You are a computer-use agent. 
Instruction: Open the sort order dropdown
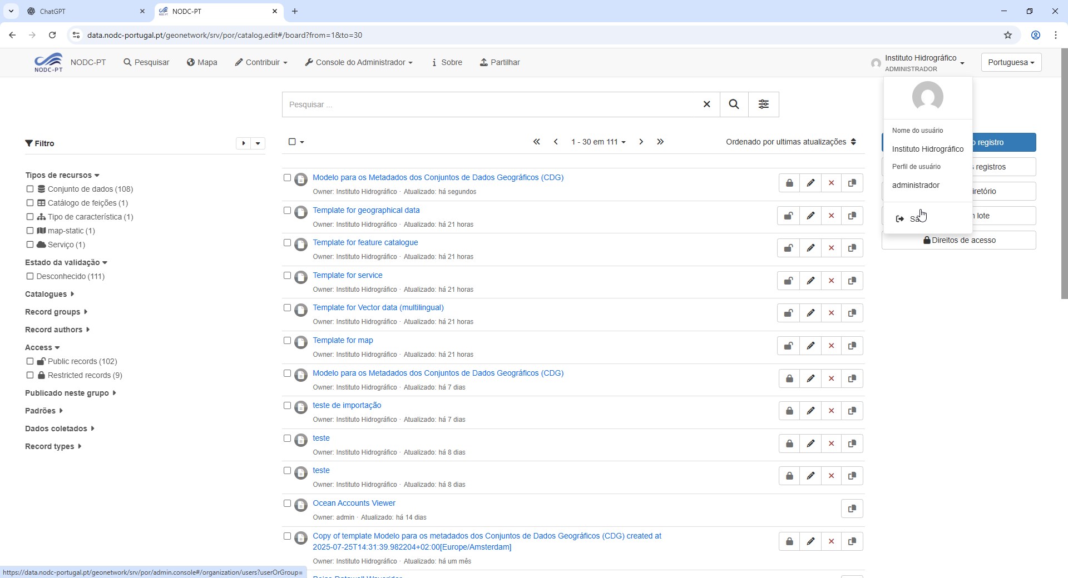tap(790, 142)
